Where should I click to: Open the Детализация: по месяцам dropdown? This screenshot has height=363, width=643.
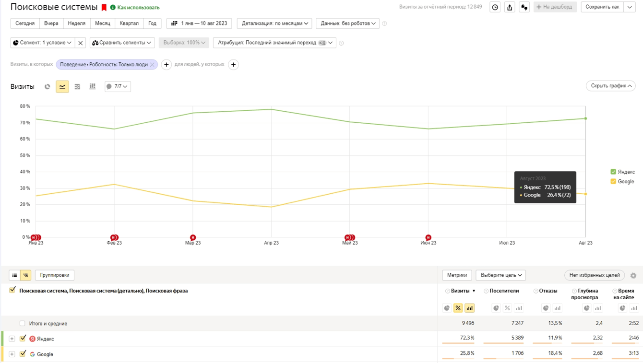click(x=274, y=23)
